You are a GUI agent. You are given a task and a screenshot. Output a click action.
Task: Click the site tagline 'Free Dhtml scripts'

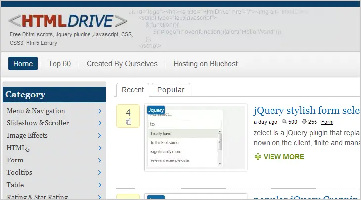tap(32, 34)
